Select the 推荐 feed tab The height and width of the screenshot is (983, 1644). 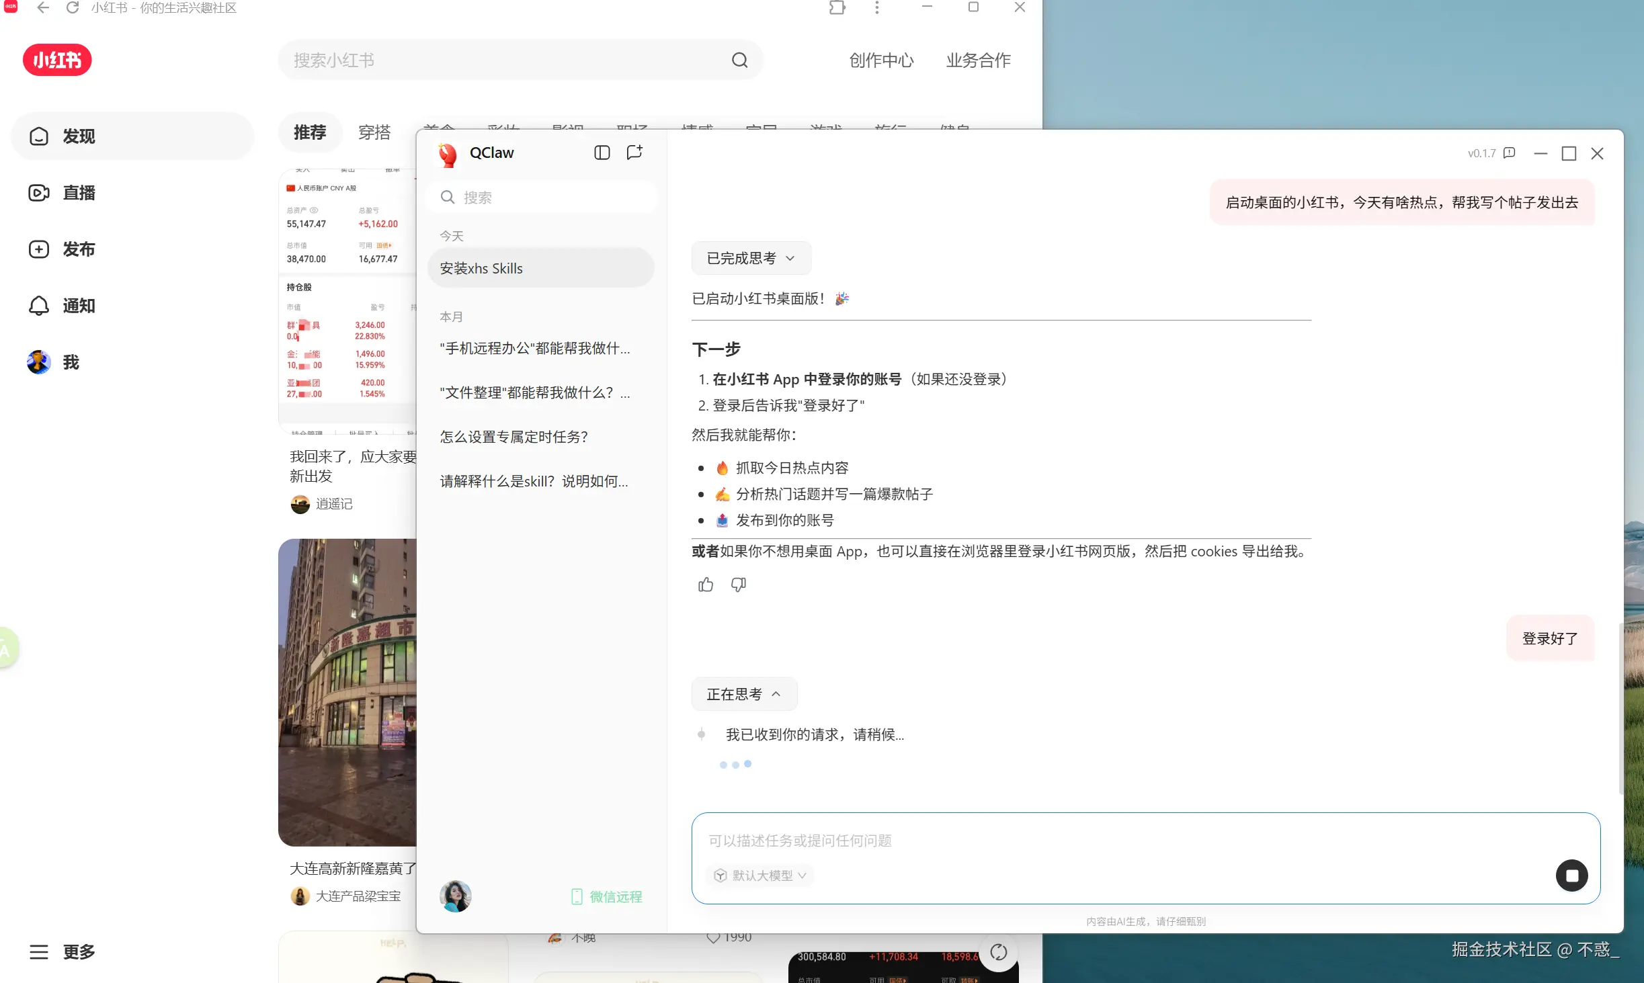click(310, 132)
